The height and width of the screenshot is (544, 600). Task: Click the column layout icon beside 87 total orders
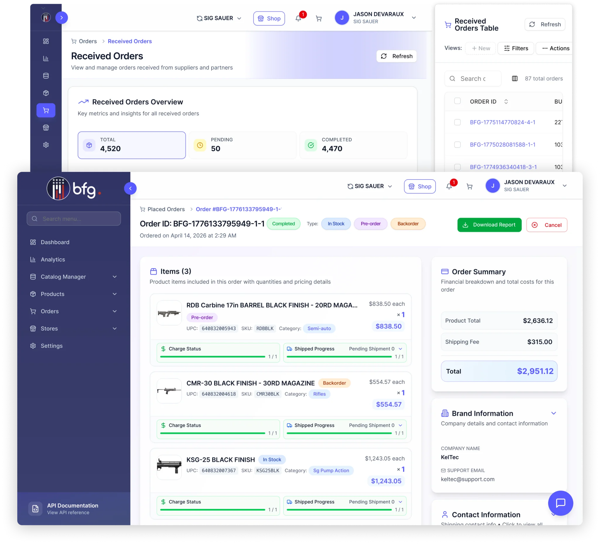(x=515, y=78)
